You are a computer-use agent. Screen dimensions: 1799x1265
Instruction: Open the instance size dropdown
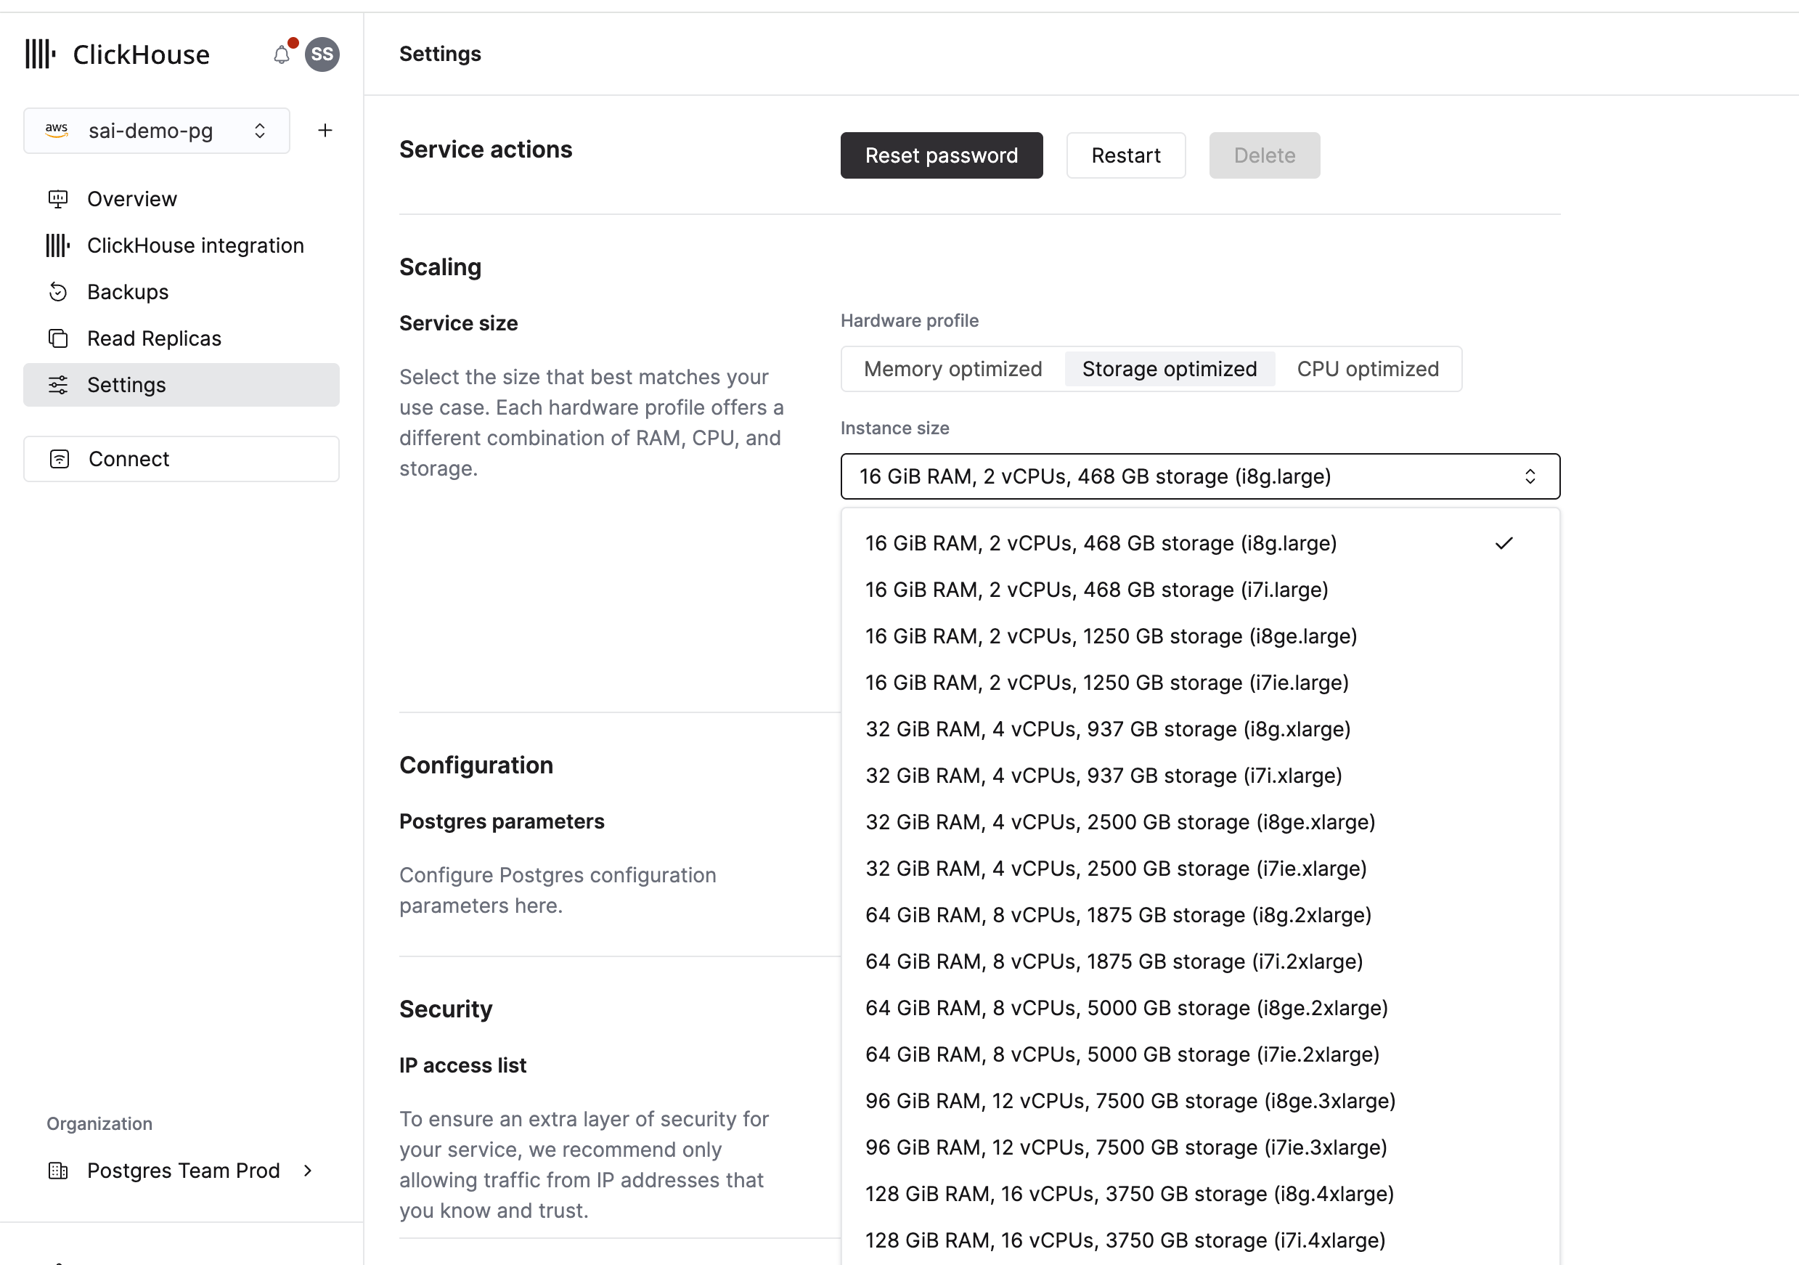[x=1199, y=476]
